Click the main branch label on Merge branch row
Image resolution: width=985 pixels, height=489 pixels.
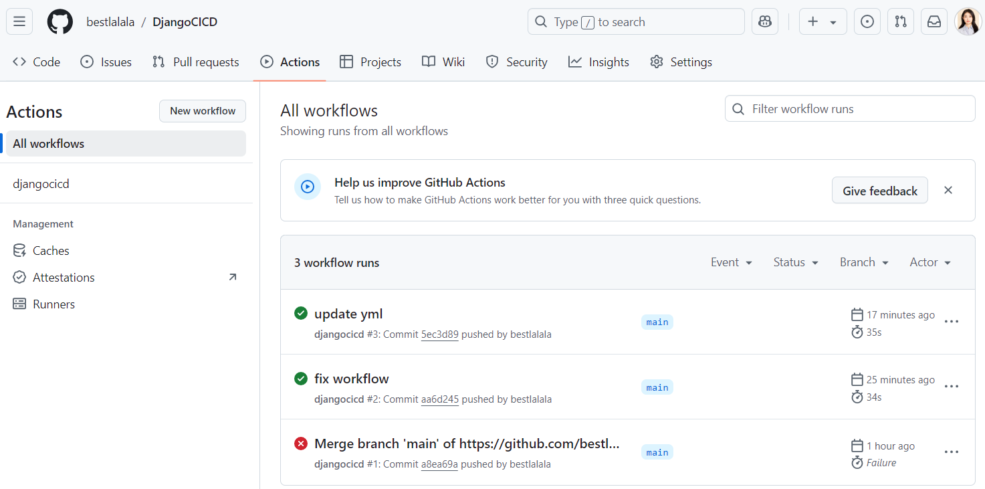657,452
